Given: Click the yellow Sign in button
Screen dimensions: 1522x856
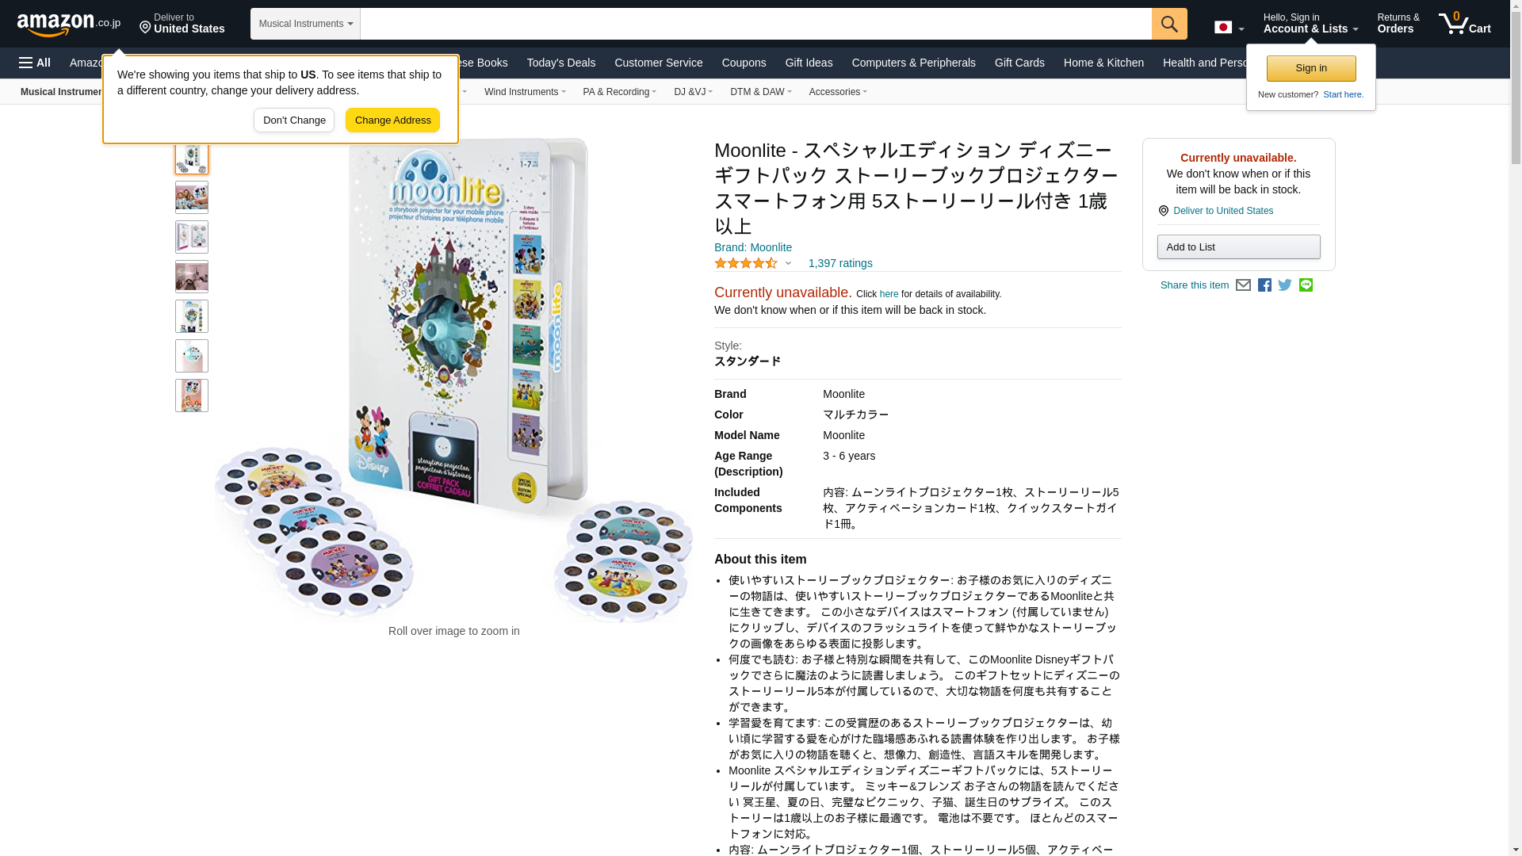Looking at the screenshot, I should pos(1311,68).
